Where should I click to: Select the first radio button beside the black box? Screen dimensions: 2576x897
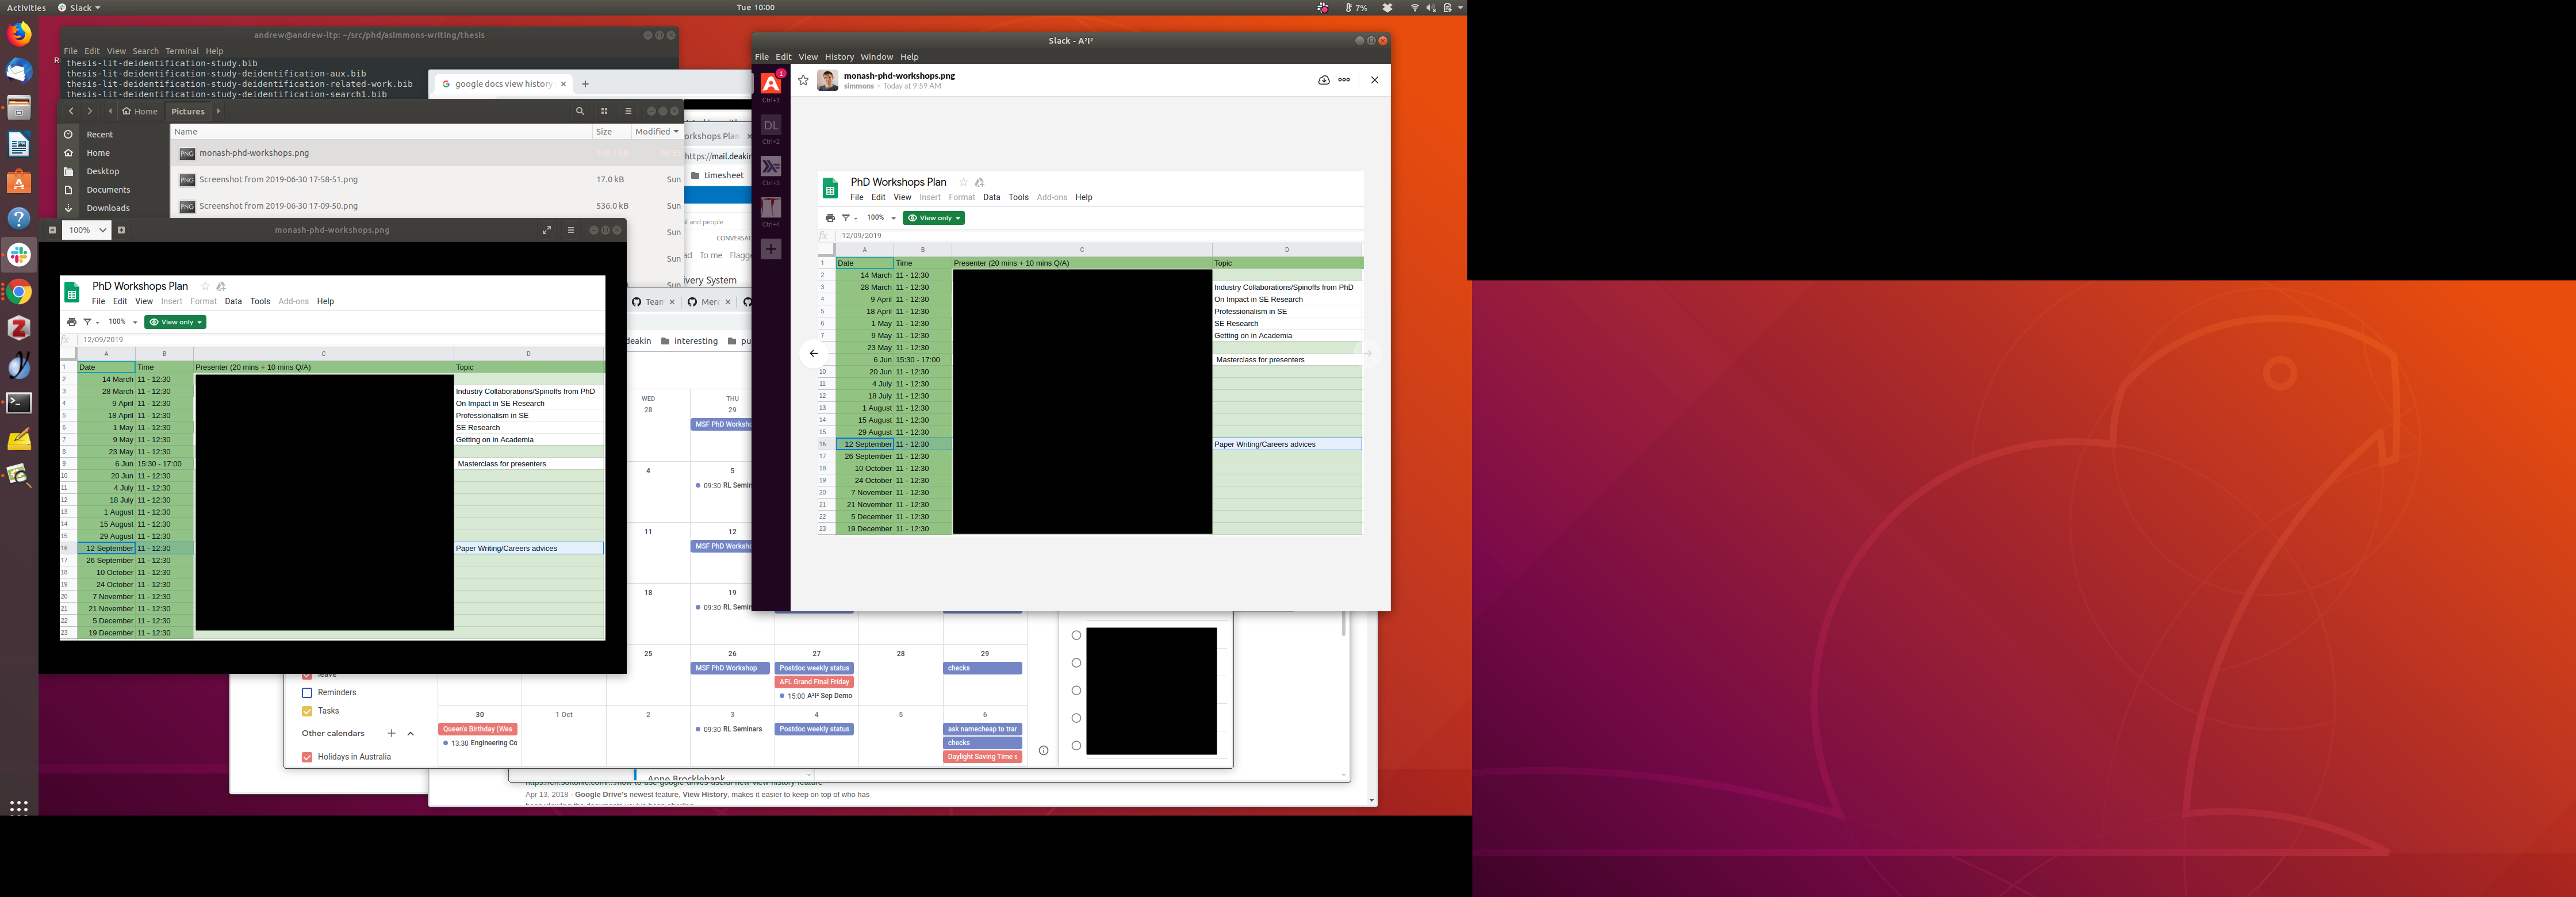click(x=1076, y=635)
